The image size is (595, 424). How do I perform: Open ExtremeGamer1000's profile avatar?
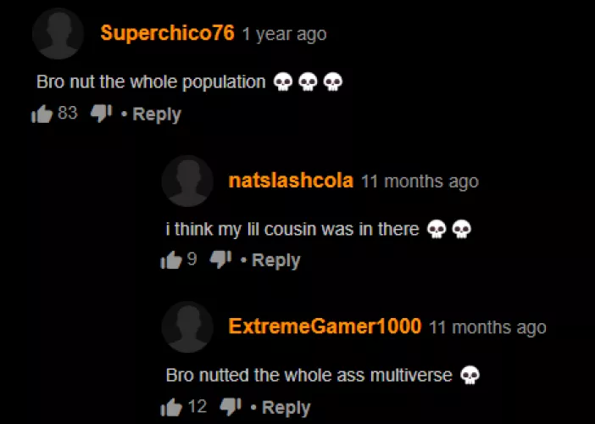tap(187, 327)
